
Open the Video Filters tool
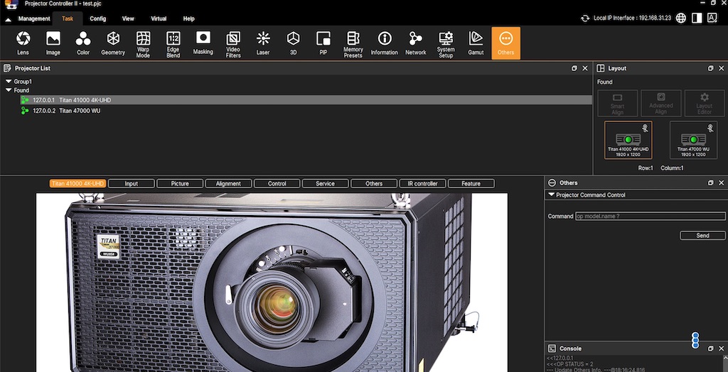click(x=233, y=43)
